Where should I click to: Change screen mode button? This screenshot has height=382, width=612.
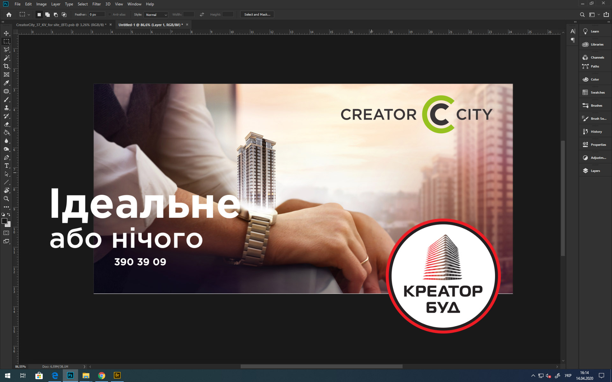click(x=6, y=241)
